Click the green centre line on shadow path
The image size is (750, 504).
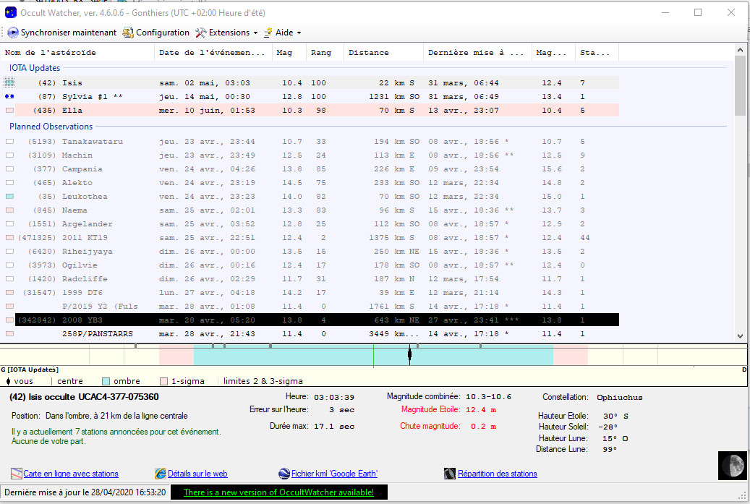(x=374, y=356)
